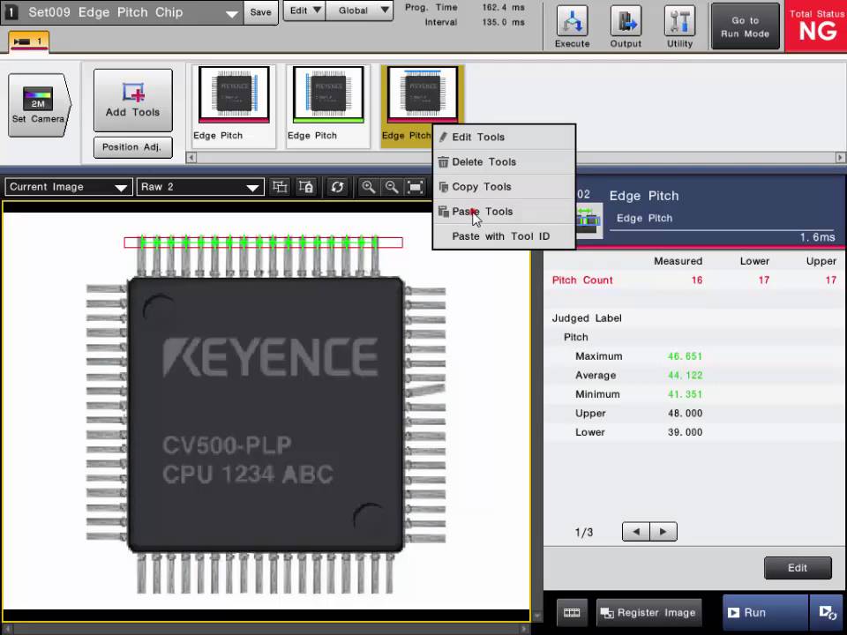Open the Execute menu icon
The image size is (847, 635).
[x=572, y=26]
